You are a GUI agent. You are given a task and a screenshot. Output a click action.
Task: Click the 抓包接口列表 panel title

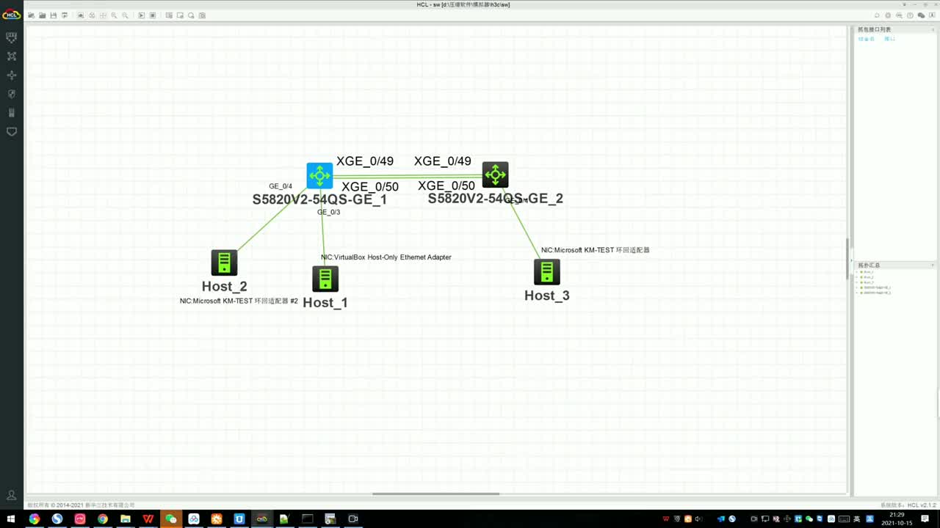pos(874,30)
